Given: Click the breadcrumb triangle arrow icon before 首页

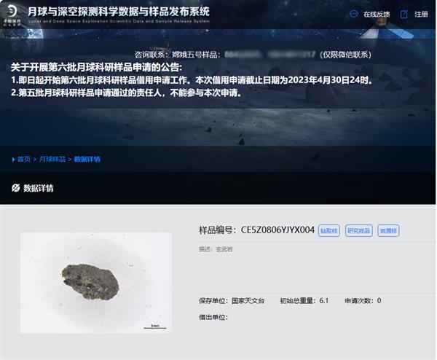Looking at the screenshot, I should [13, 160].
